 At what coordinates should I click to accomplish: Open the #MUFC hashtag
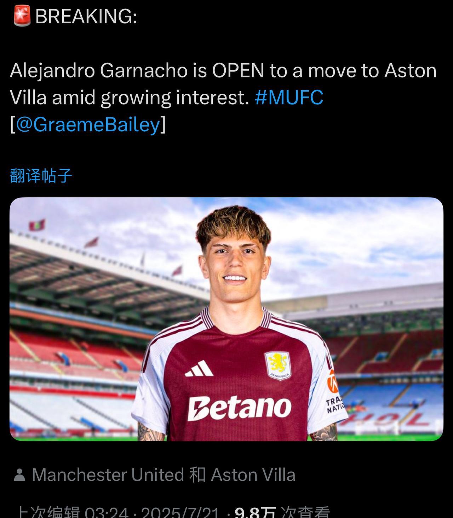pos(288,98)
